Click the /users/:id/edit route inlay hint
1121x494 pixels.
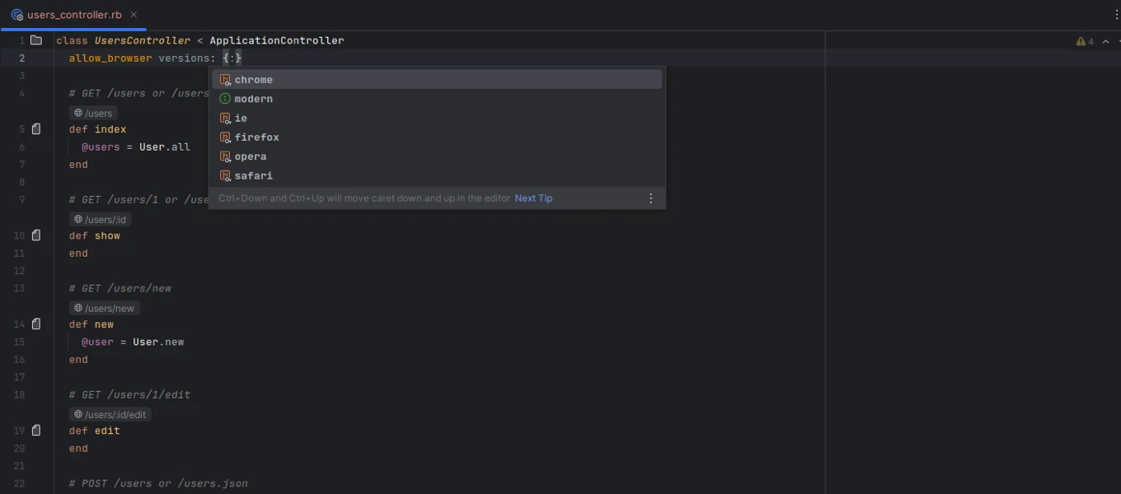pos(110,414)
